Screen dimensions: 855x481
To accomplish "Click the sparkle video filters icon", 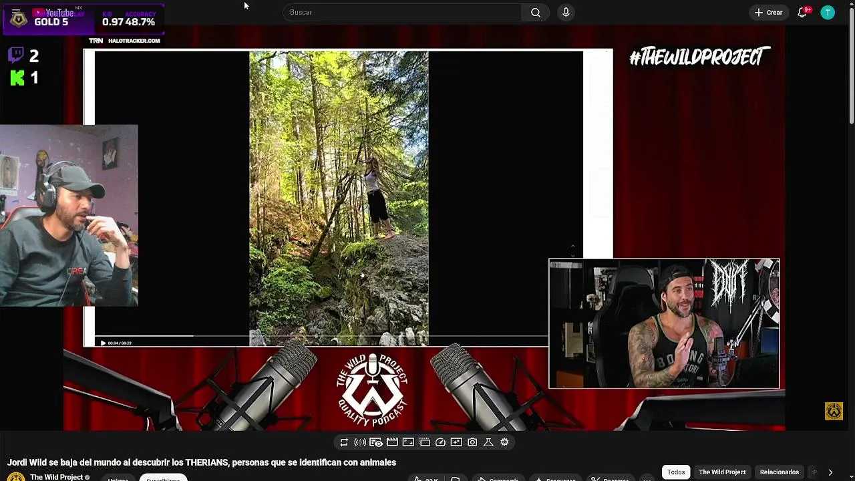I will tap(456, 442).
